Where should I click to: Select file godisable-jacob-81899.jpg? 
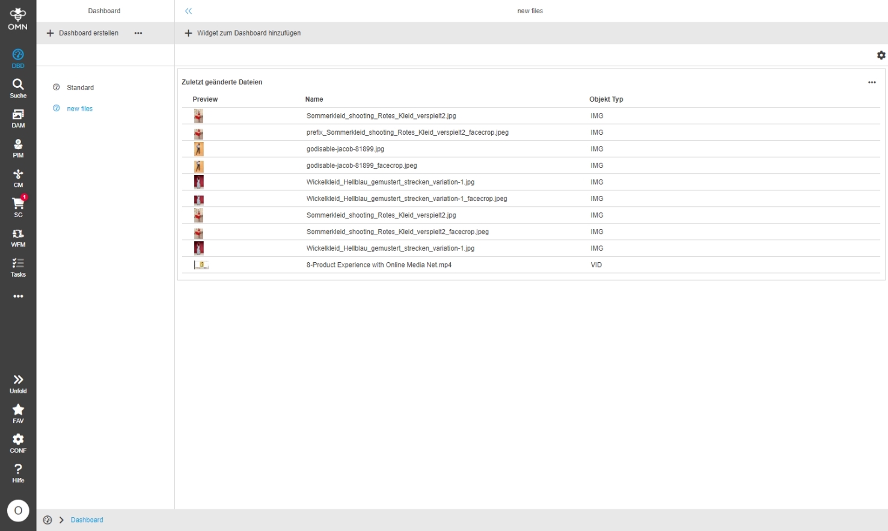(345, 149)
